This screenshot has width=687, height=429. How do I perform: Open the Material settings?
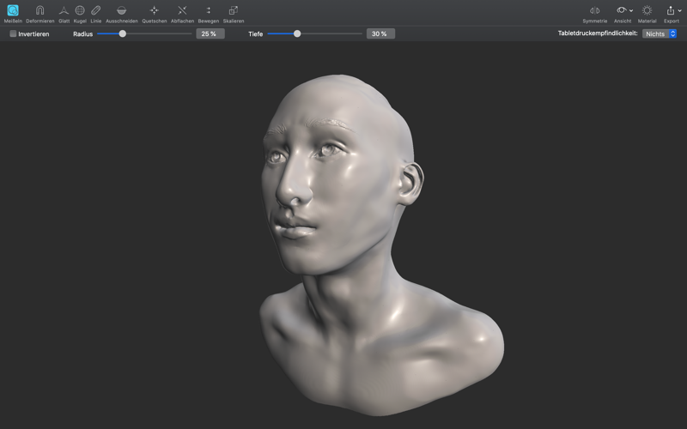(x=647, y=11)
